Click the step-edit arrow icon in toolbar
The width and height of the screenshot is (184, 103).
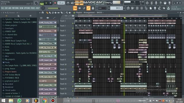80,8
